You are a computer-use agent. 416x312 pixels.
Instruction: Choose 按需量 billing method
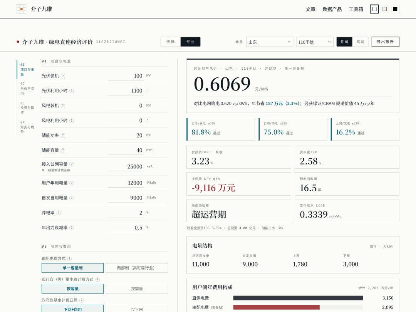click(137, 289)
